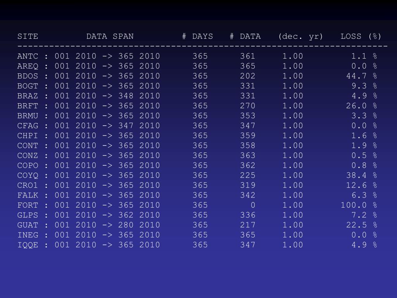
Task: Click the 26.0 % loss value for BRFT
Action: (x=362, y=106)
